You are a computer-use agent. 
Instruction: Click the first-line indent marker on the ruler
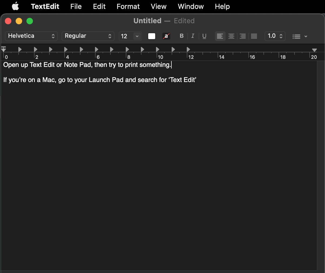click(x=4, y=48)
